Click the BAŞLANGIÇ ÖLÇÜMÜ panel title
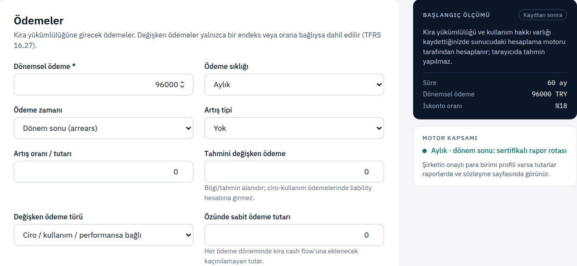Image resolution: width=577 pixels, height=266 pixels. pos(456,15)
